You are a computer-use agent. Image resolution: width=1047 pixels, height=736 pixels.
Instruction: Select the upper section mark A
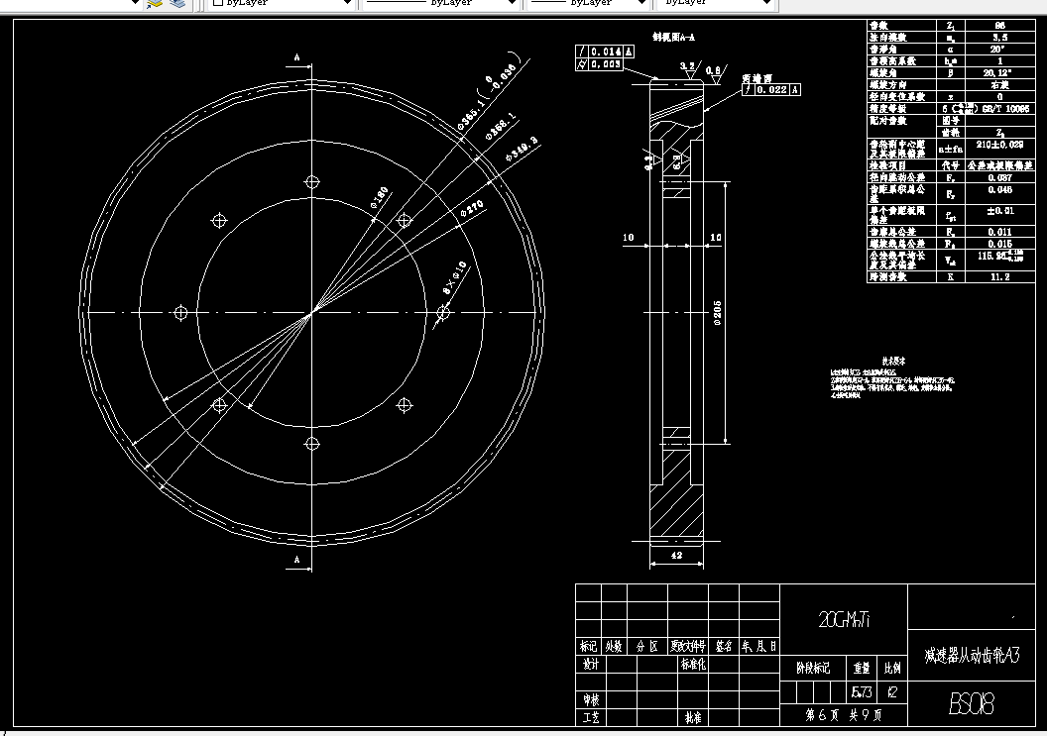pos(297,57)
